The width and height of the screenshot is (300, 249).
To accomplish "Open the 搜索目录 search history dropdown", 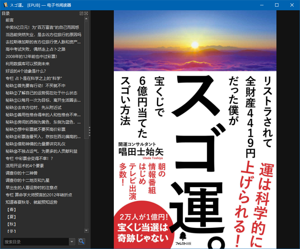I will point(72,242).
